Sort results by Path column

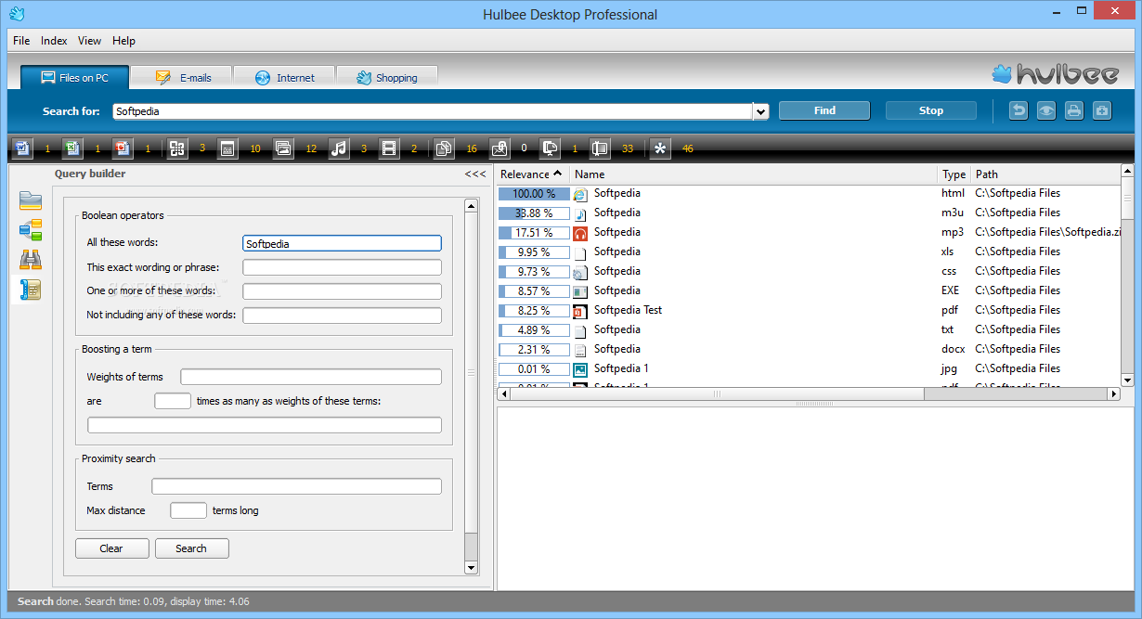[x=1045, y=174]
